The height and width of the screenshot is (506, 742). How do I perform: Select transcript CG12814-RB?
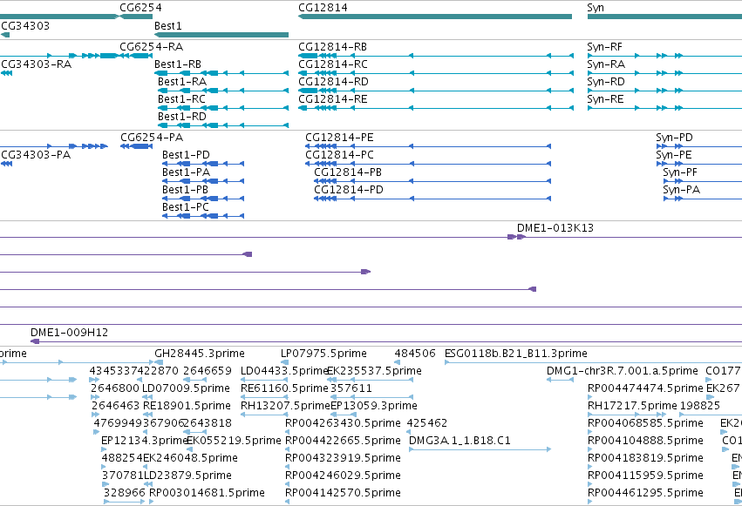point(333,47)
